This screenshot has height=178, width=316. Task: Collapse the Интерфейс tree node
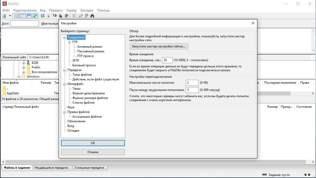65,84
